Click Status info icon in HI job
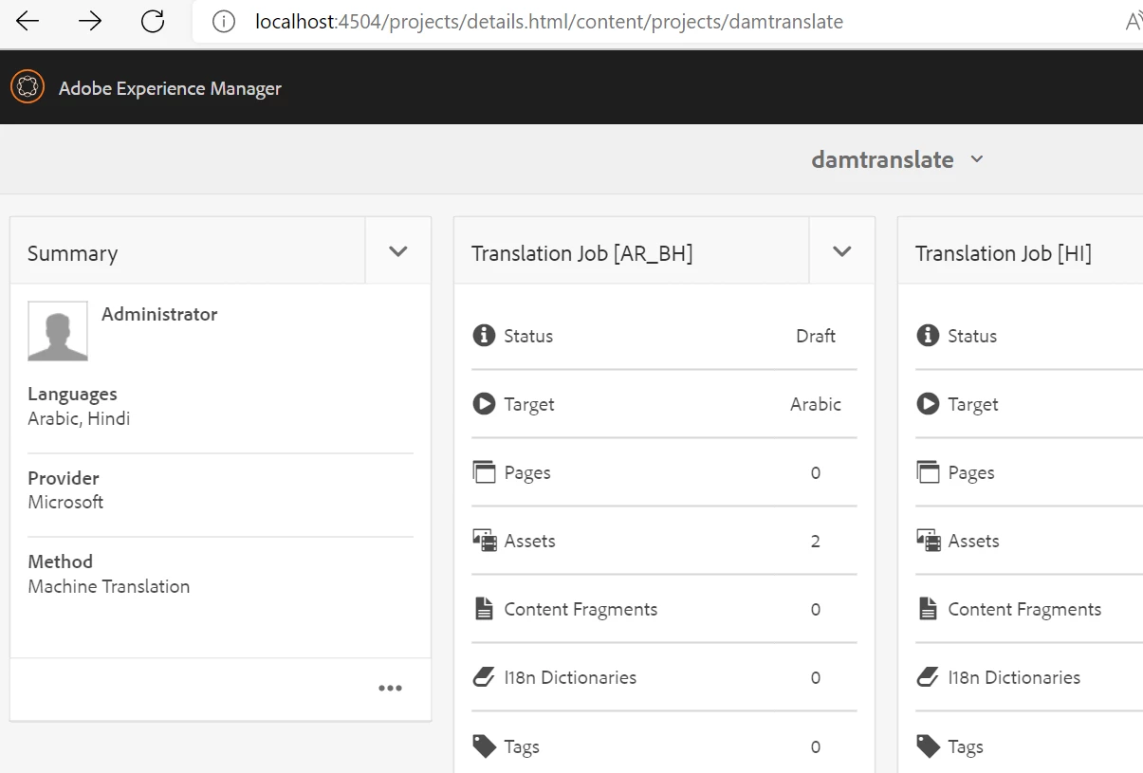The image size is (1143, 773). (x=928, y=335)
